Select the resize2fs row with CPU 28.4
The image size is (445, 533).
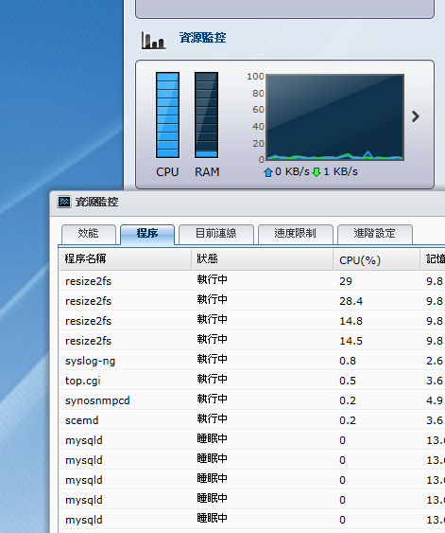(x=251, y=300)
